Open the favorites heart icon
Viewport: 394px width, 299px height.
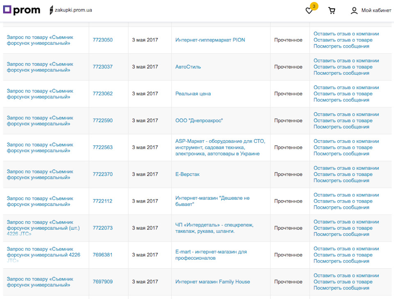click(x=309, y=11)
